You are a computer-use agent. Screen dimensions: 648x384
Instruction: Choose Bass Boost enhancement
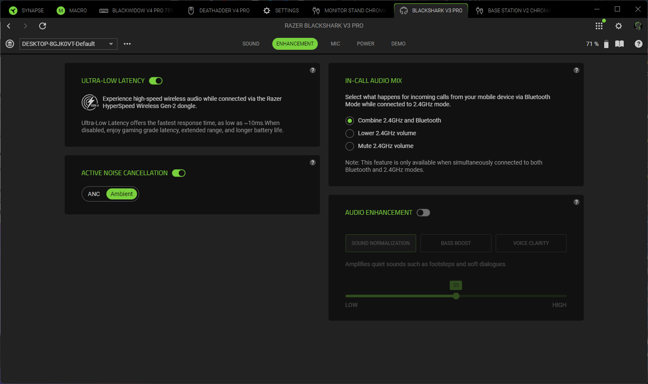[x=456, y=243]
